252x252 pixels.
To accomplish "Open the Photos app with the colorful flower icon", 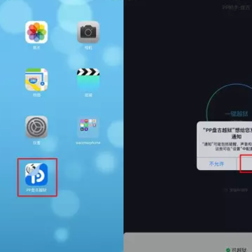I will pos(36,32).
